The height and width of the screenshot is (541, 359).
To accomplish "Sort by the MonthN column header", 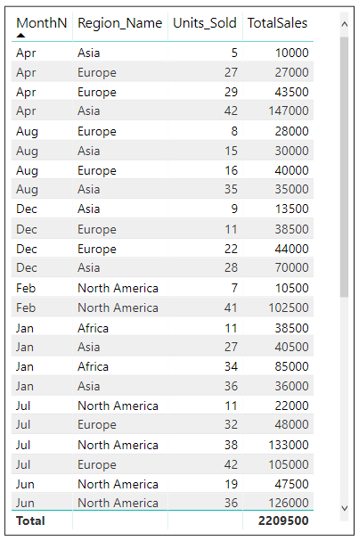I will coord(41,23).
